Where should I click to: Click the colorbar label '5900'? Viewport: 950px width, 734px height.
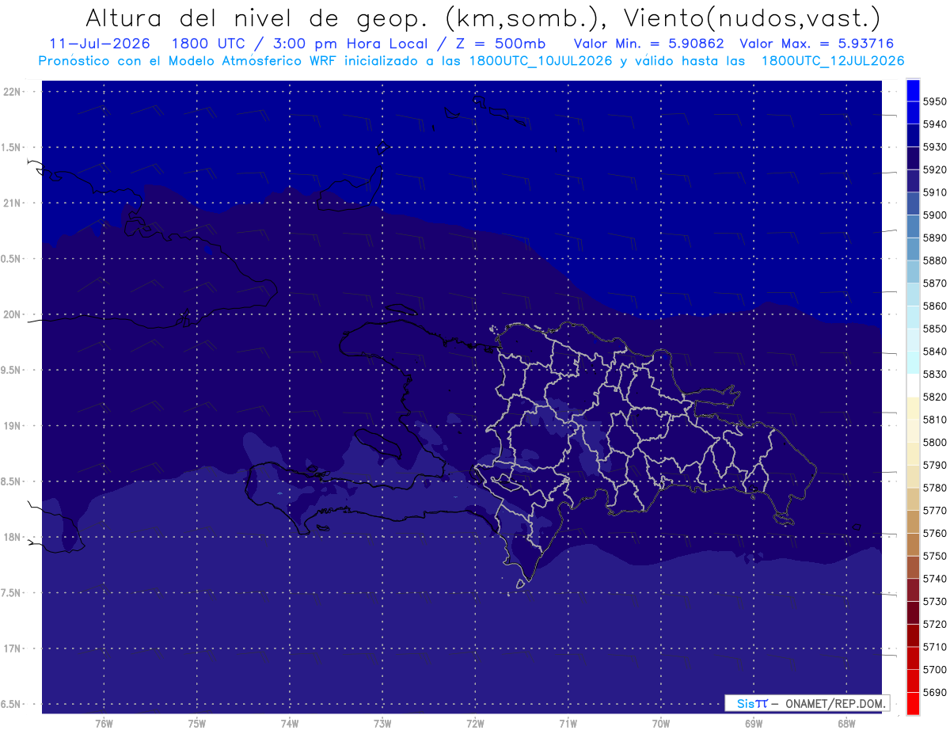(x=934, y=215)
